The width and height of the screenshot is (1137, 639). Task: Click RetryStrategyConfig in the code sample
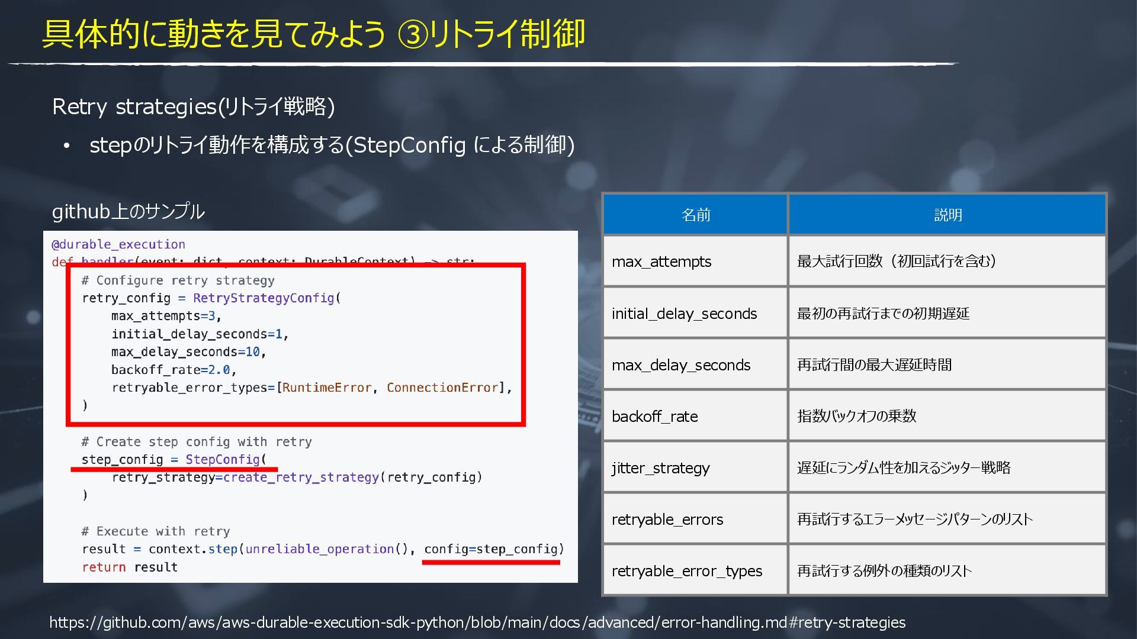click(264, 298)
